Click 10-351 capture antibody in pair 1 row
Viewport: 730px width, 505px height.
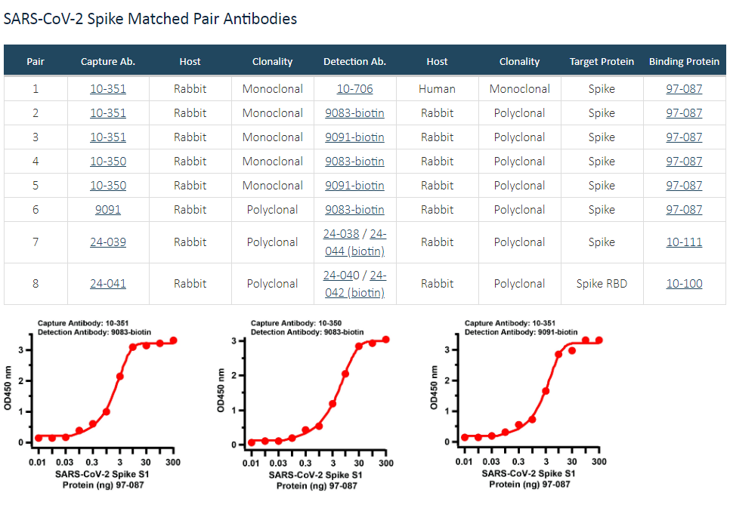coord(108,89)
